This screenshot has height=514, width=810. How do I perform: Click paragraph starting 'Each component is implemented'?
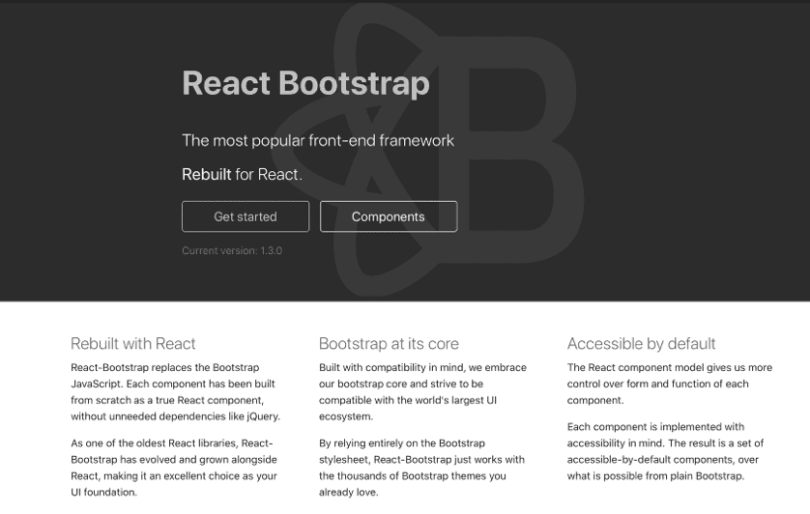click(x=665, y=451)
